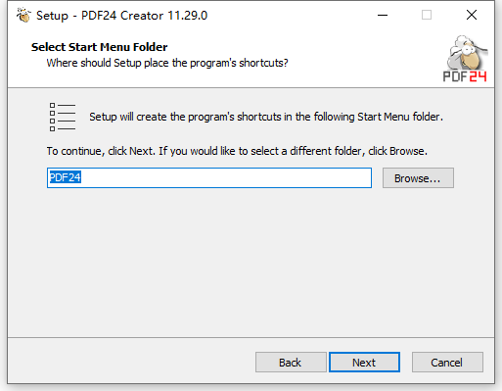Click the PDF24 sheep logo
502x391 pixels.
[x=466, y=59]
